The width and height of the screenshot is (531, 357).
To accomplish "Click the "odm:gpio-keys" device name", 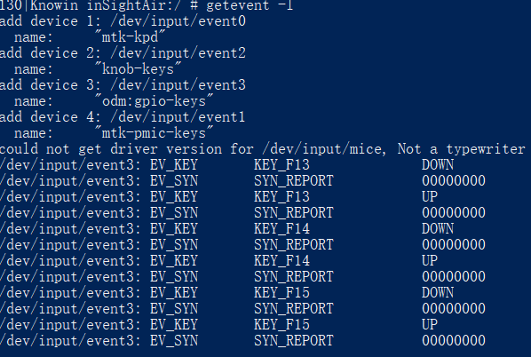I will pyautogui.click(x=155, y=101).
